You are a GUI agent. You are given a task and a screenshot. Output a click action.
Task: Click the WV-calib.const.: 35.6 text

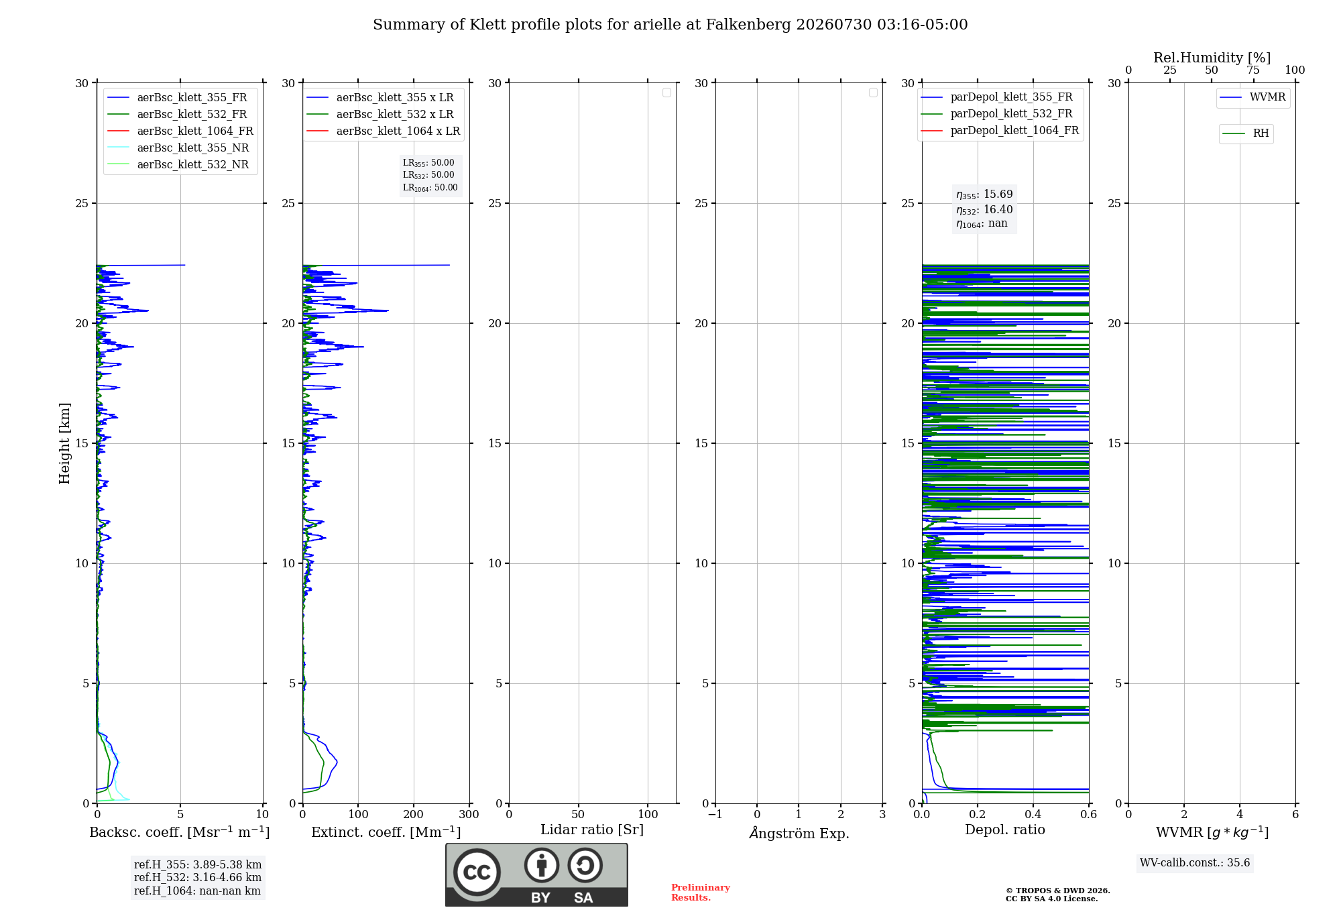point(1195,863)
